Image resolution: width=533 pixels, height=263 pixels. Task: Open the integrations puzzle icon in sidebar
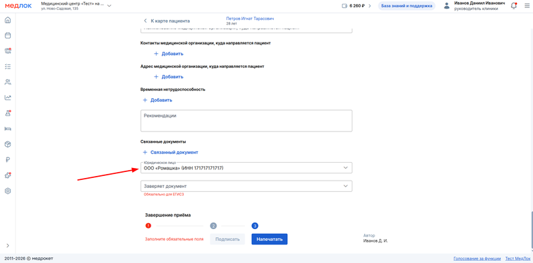[x=8, y=175]
